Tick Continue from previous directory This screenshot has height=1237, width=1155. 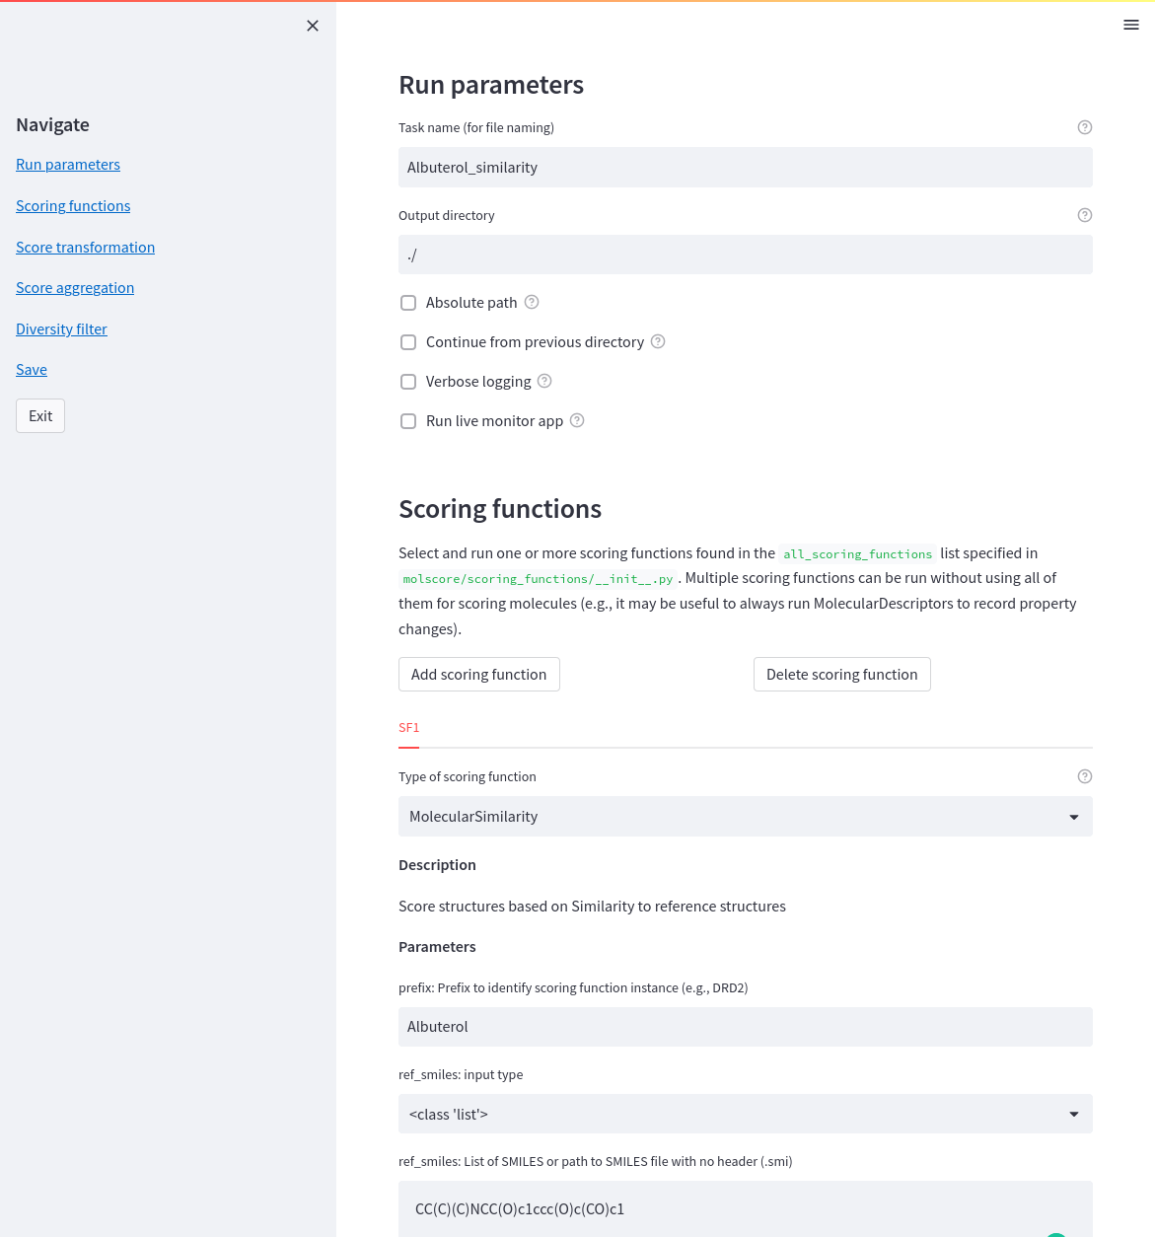point(408,342)
